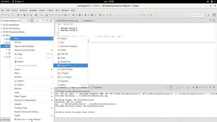The image size is (217, 122).
Task: Click the Run C/C++ Code Analysis icon
Action: (x=16, y=119)
